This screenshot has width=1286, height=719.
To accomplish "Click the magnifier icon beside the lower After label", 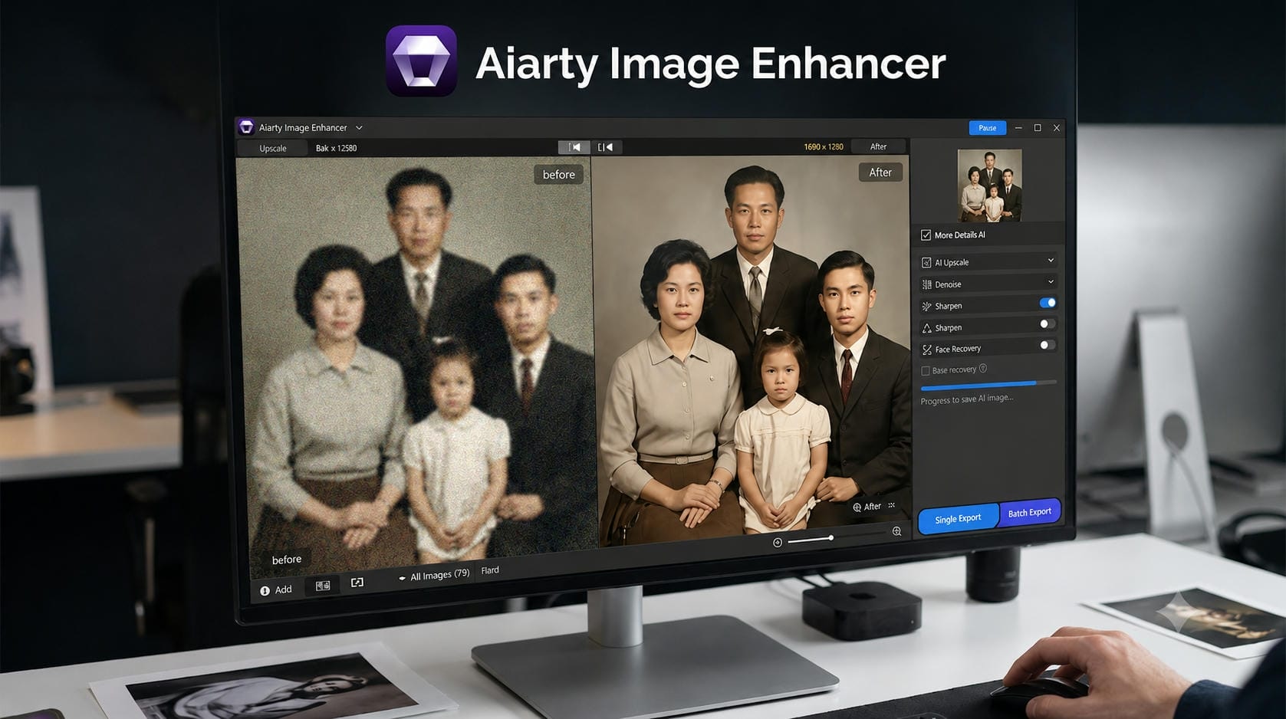I will pos(857,507).
